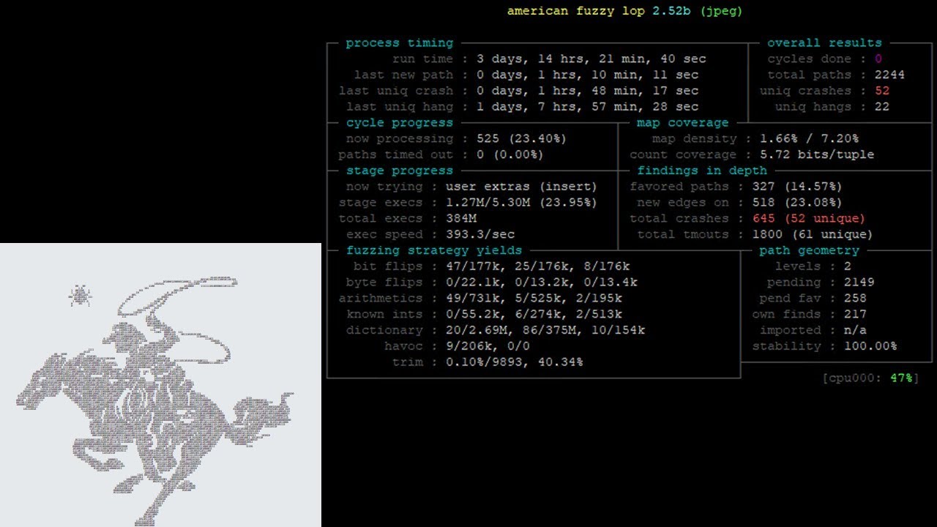Click new edges on value '518 (23.08%)'
The image size is (937, 527).
click(797, 203)
